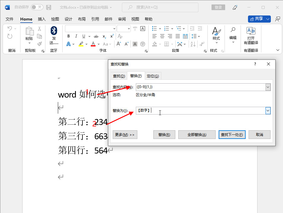Viewport: 283px width, 213px height.
Task: Apply subscript formatting
Action: 104,36
